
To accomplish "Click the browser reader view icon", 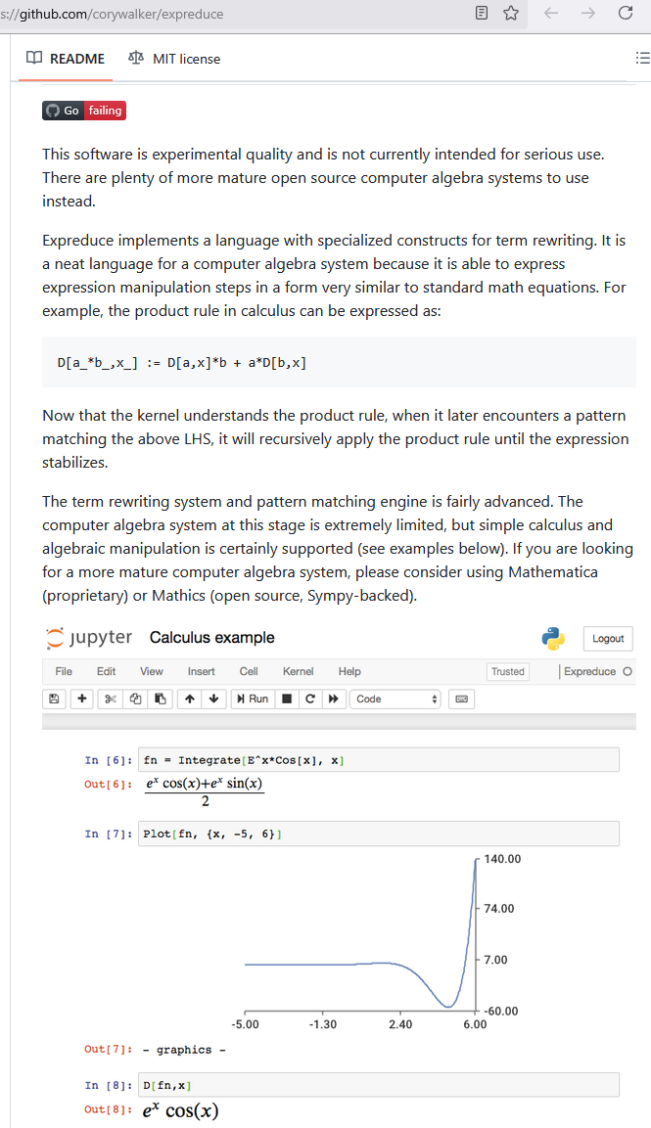I will point(481,14).
